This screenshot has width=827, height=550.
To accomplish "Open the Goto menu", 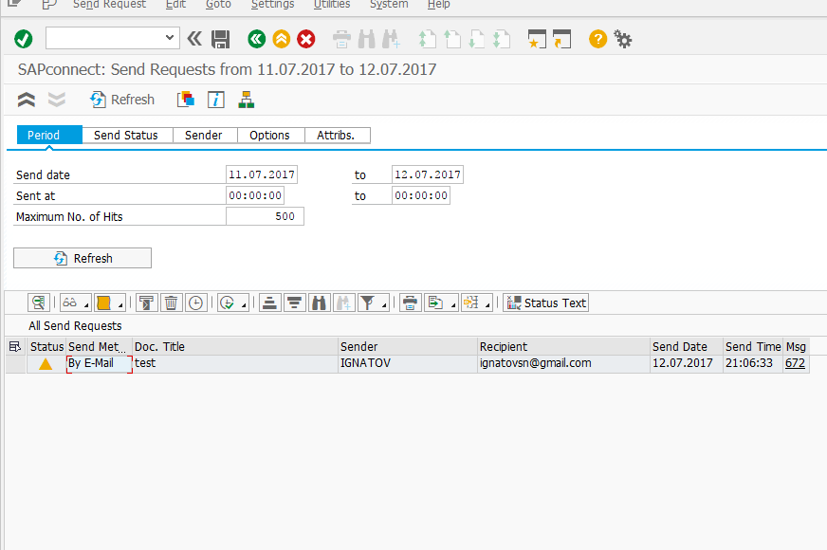I will pyautogui.click(x=218, y=4).
